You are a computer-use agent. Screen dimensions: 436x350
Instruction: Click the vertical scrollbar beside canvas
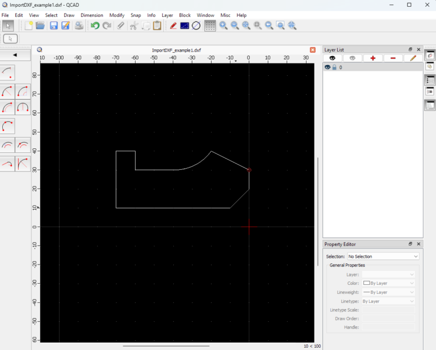coord(317,212)
